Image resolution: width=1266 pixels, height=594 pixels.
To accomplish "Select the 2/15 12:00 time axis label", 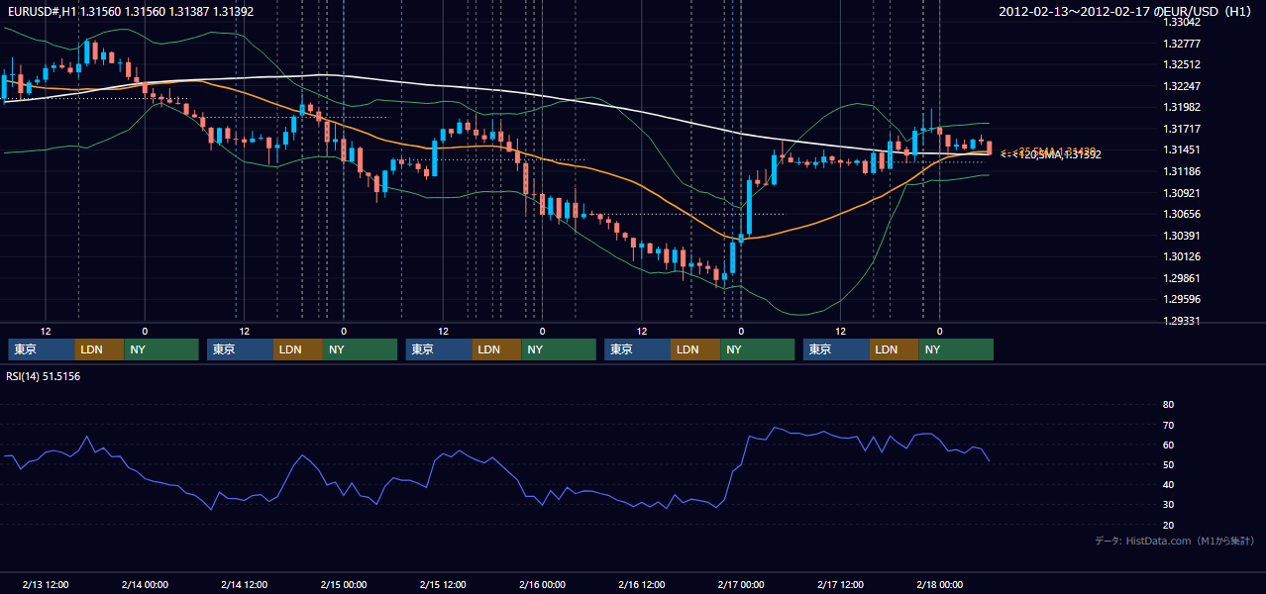I will point(443,584).
